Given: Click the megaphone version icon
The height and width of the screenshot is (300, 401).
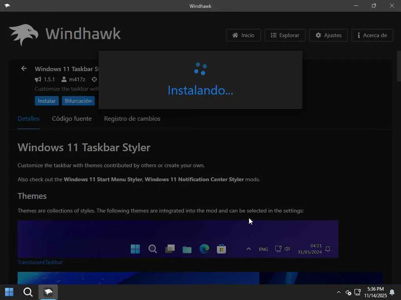Looking at the screenshot, I should [x=38, y=80].
